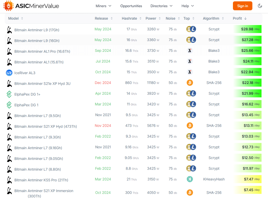Click Alephium coin icon for AL1 Pro (16.6Th)
The width and height of the screenshot is (268, 201).
[190, 51]
